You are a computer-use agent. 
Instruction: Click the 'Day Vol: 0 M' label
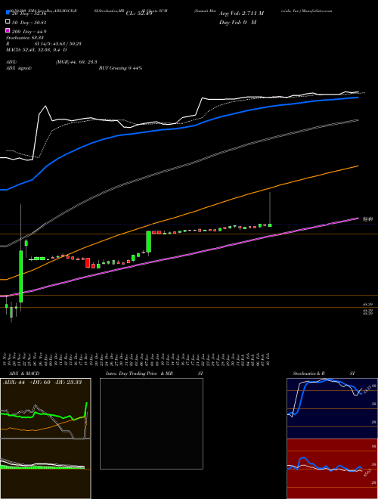pyautogui.click(x=237, y=22)
